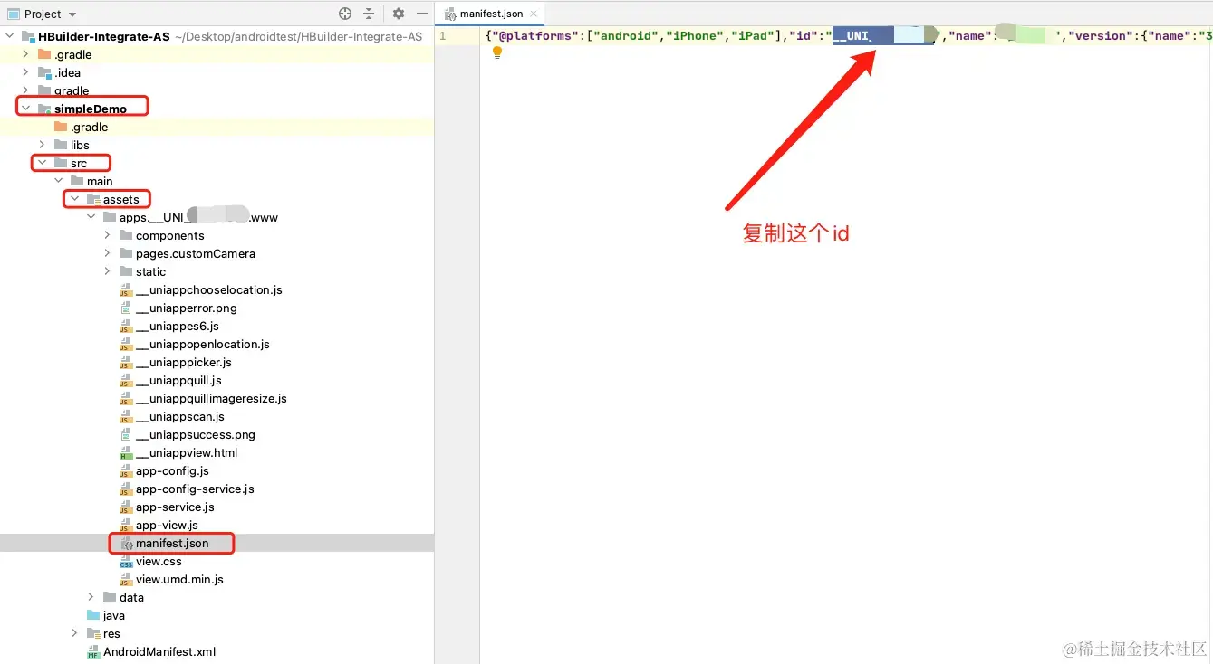Select app-config-service.js file
This screenshot has width=1213, height=664.
pos(195,489)
